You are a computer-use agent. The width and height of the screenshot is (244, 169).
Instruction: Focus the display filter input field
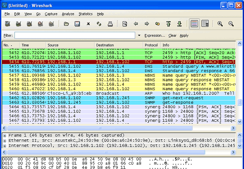[75, 35]
